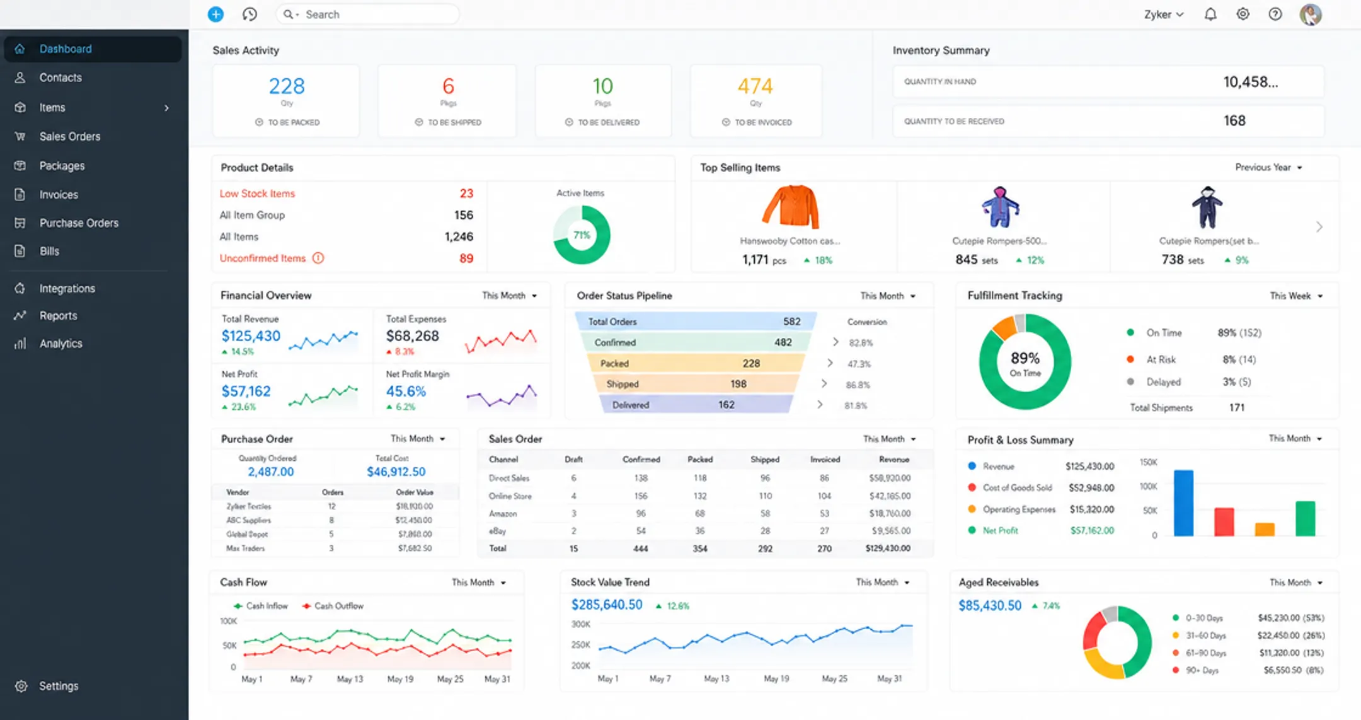This screenshot has height=720, width=1361.
Task: Open Top Selling Items Previous Year dropdown
Action: (1268, 167)
